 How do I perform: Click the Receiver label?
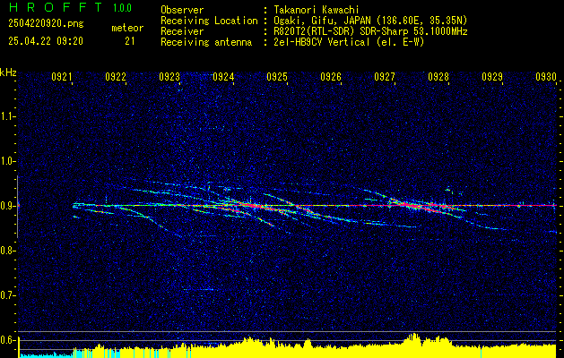click(182, 31)
